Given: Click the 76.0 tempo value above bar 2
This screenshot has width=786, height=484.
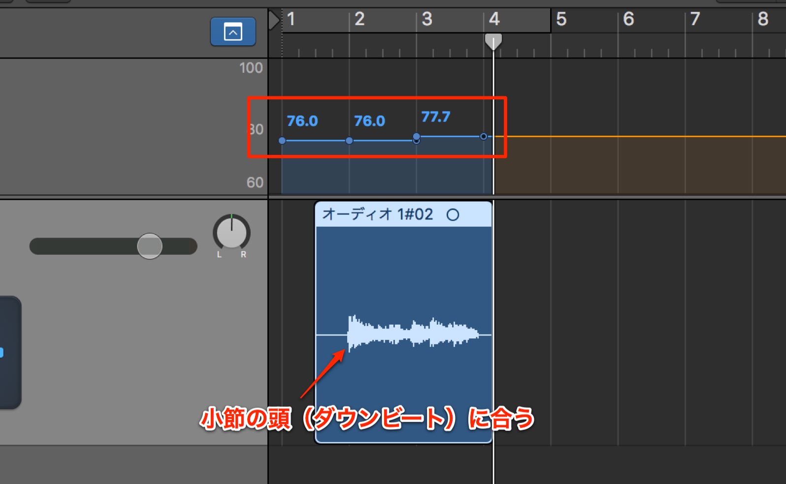Looking at the screenshot, I should [369, 121].
